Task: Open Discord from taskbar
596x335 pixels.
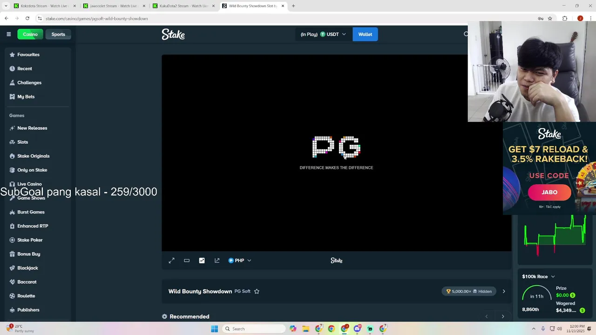Action: tap(357, 329)
